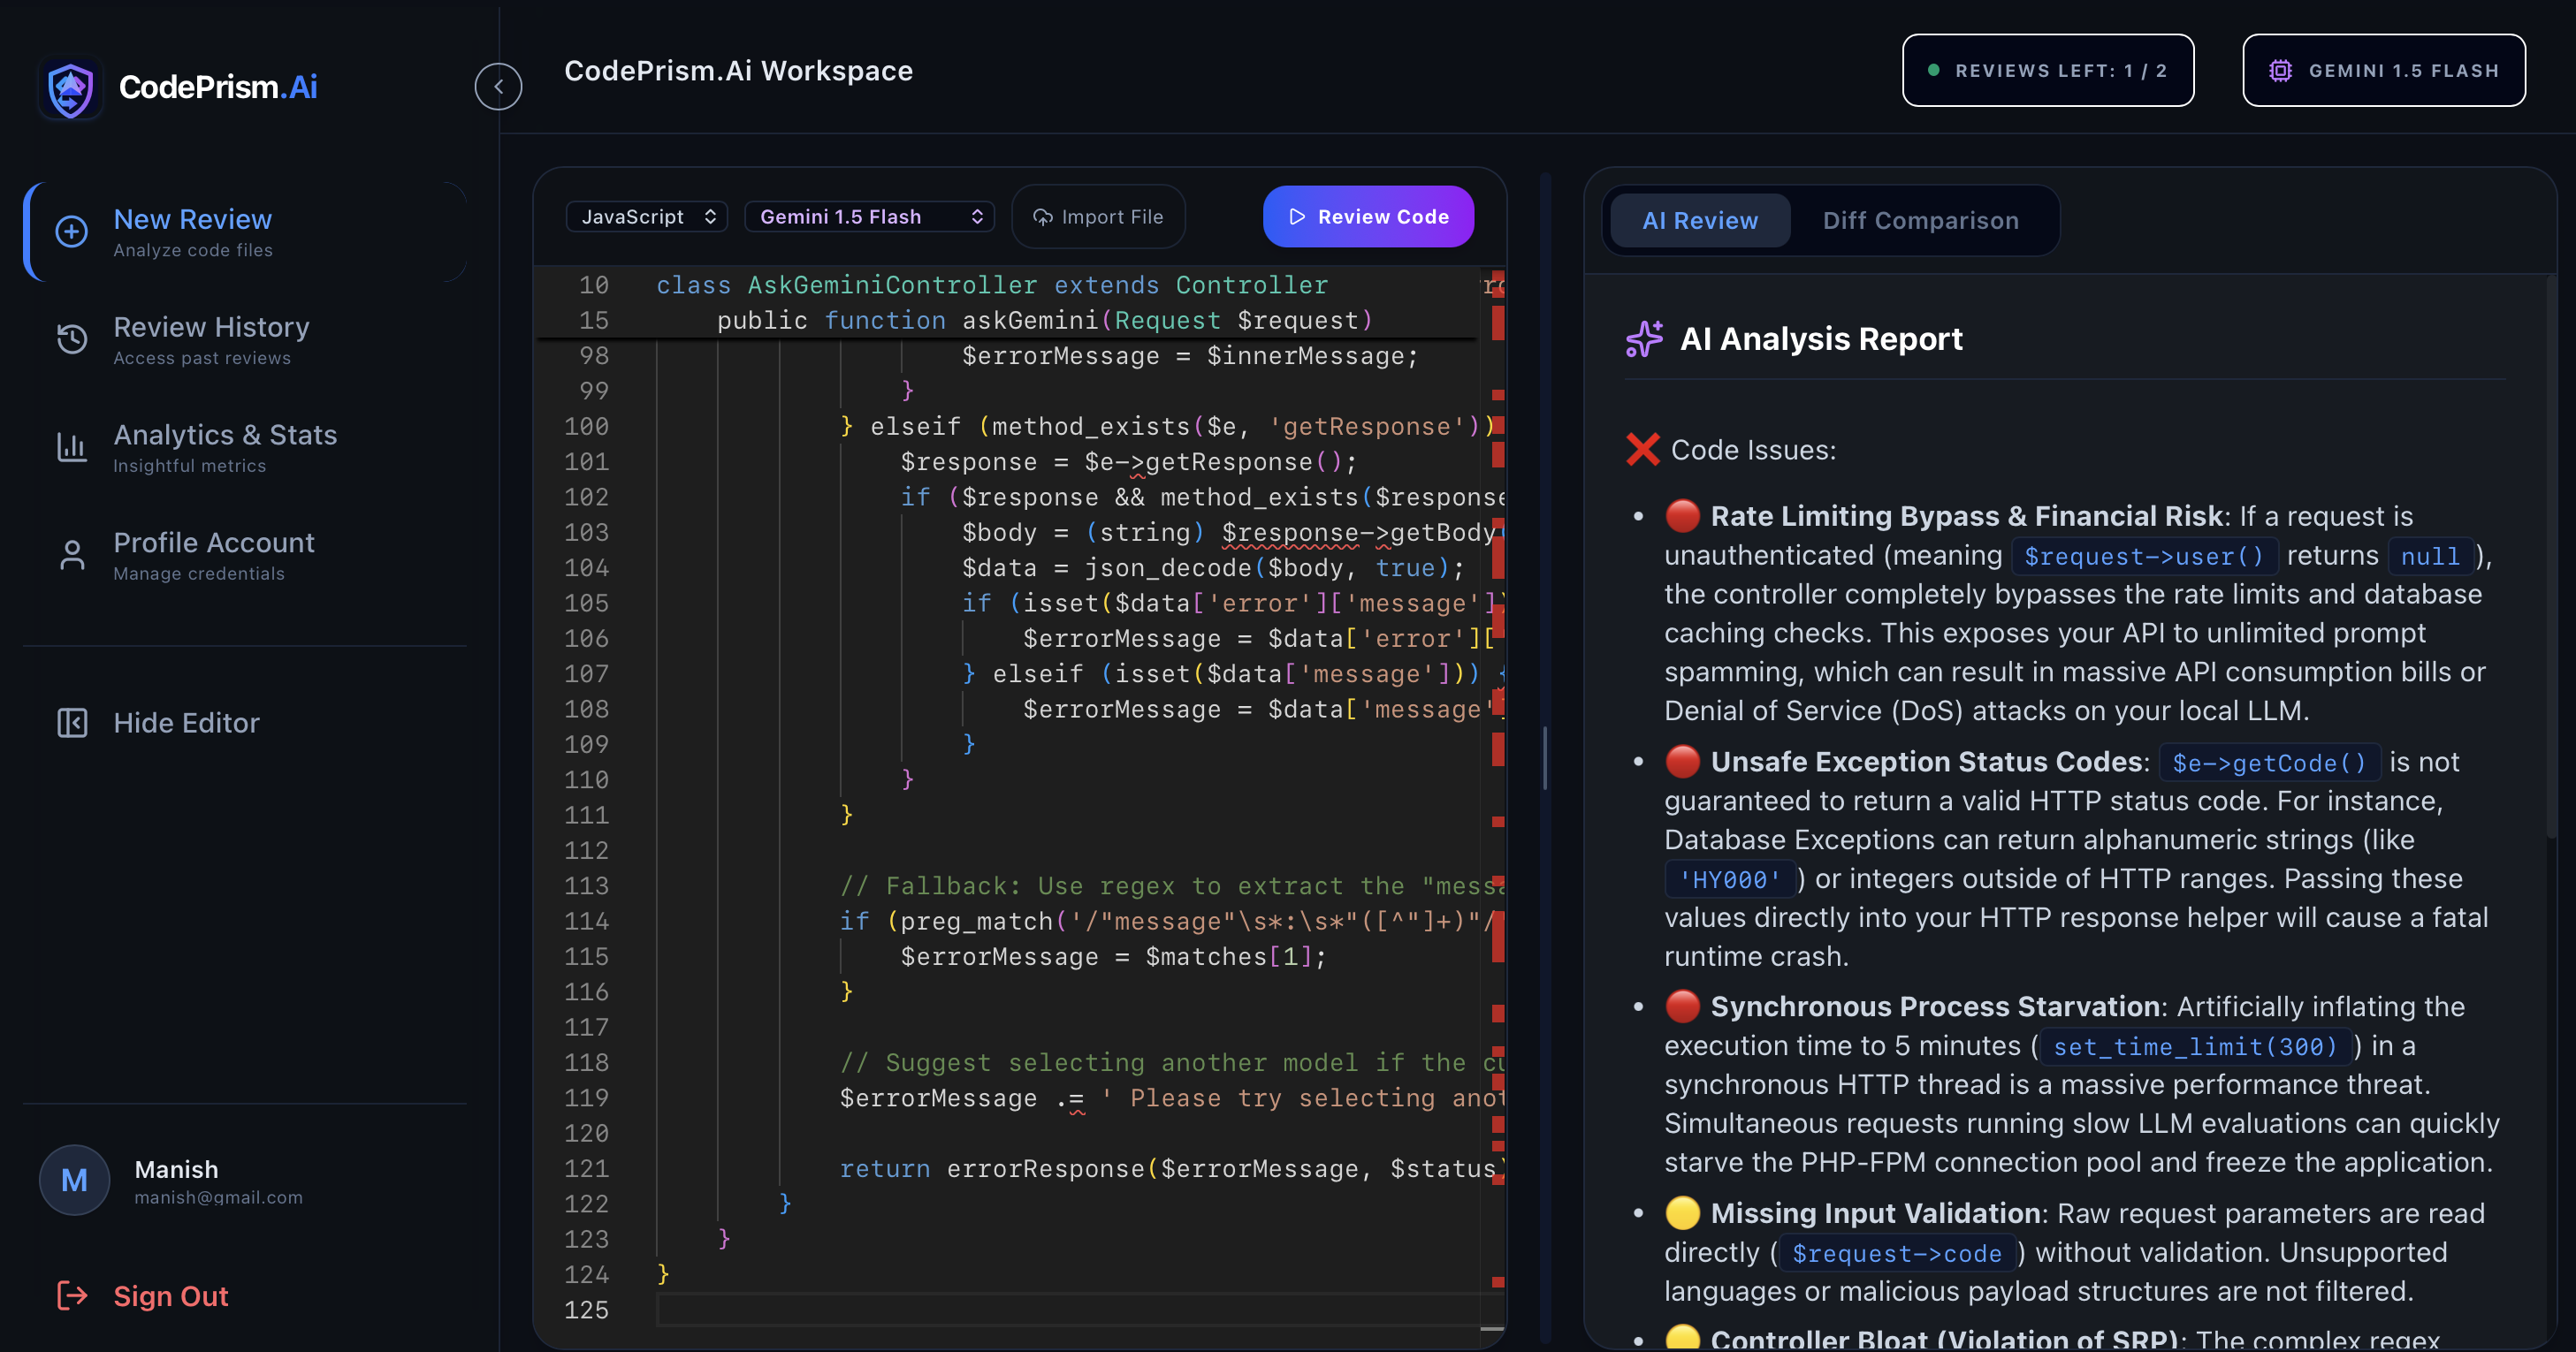Click the sticky line 'public function askGemini(Request $request)'
This screenshot has width=2576, height=1352.
click(x=1045, y=321)
